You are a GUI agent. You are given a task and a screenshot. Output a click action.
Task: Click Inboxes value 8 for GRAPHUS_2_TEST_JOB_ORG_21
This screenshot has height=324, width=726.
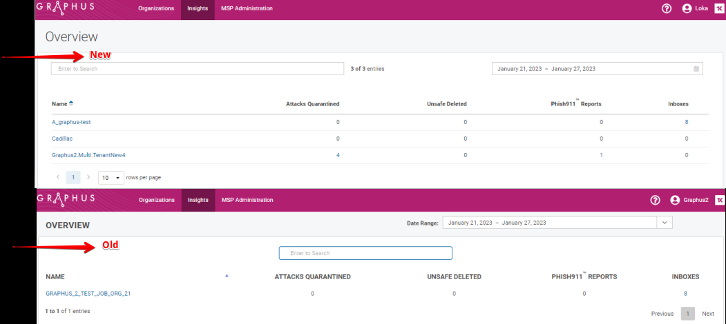pyautogui.click(x=685, y=294)
